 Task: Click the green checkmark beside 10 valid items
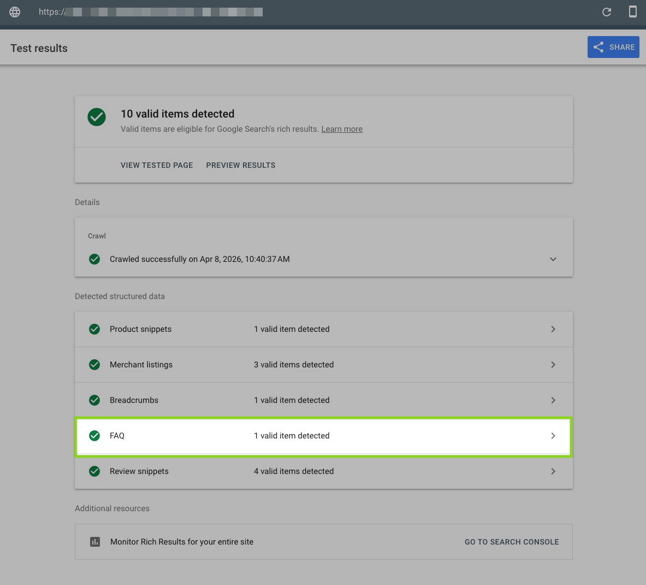point(97,117)
